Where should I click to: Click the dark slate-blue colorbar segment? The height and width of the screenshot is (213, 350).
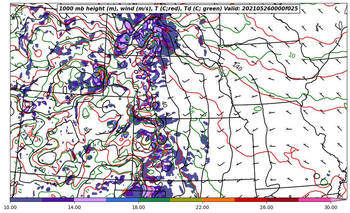26,200
